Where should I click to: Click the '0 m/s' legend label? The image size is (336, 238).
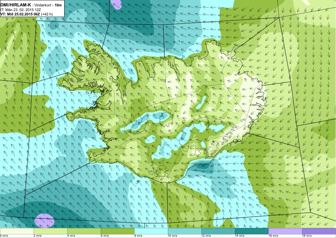(4, 236)
